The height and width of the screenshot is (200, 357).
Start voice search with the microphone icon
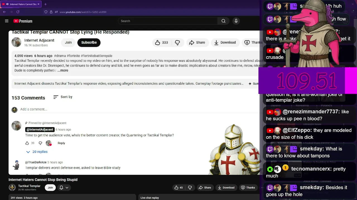click(236, 21)
